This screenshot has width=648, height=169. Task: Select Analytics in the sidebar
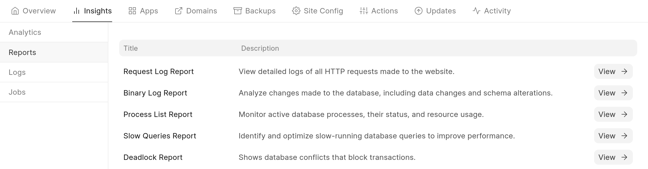click(x=25, y=32)
